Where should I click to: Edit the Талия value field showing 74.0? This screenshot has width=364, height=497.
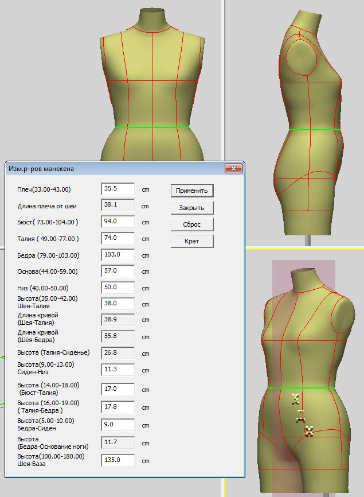point(118,238)
